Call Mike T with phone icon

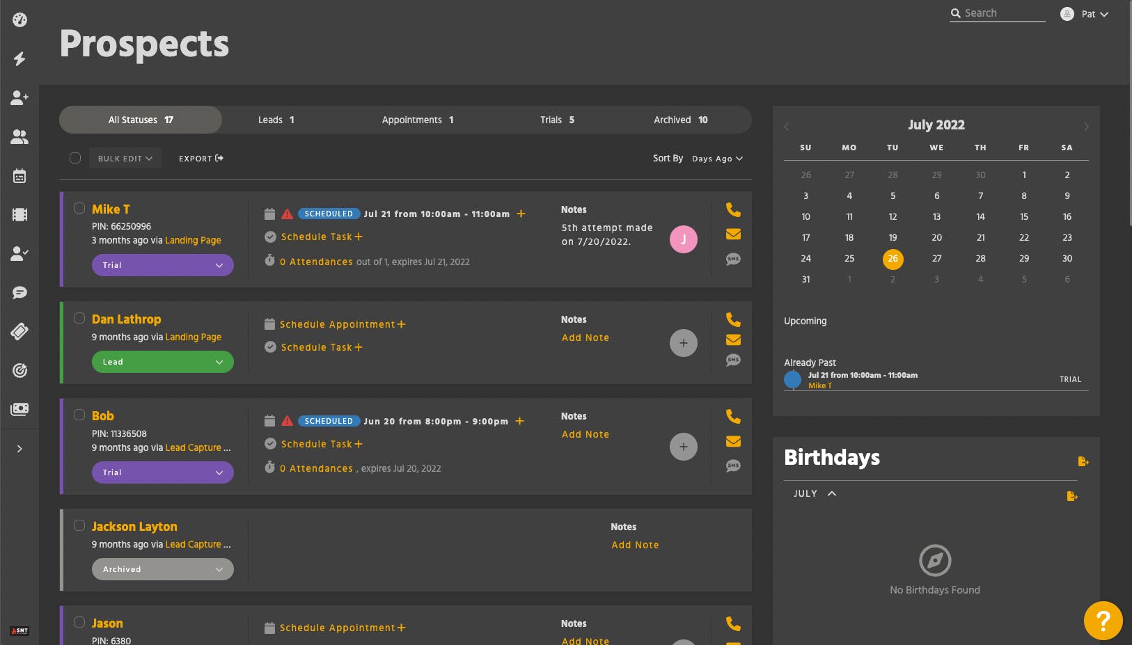[x=733, y=209]
